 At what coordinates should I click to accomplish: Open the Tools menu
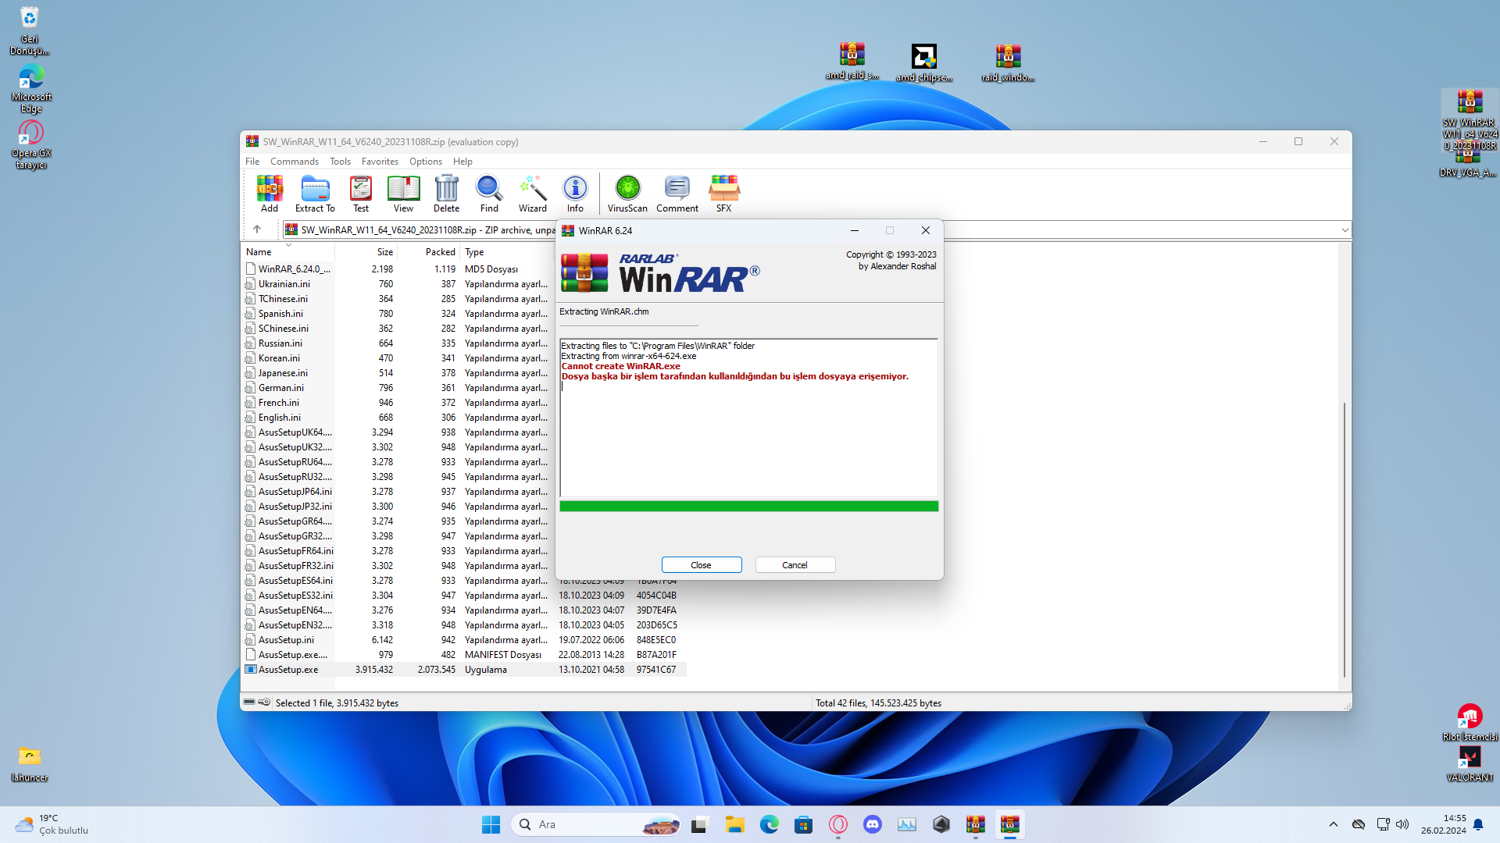tap(340, 162)
